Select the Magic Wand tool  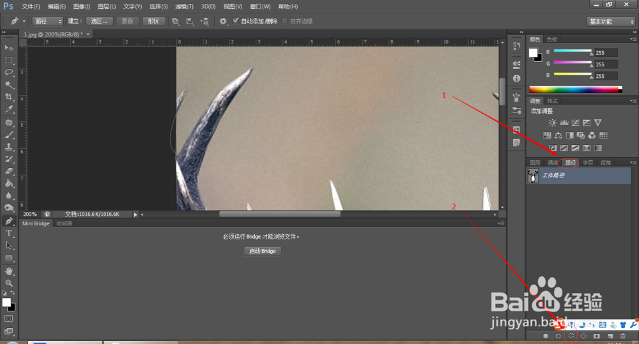coord(8,85)
